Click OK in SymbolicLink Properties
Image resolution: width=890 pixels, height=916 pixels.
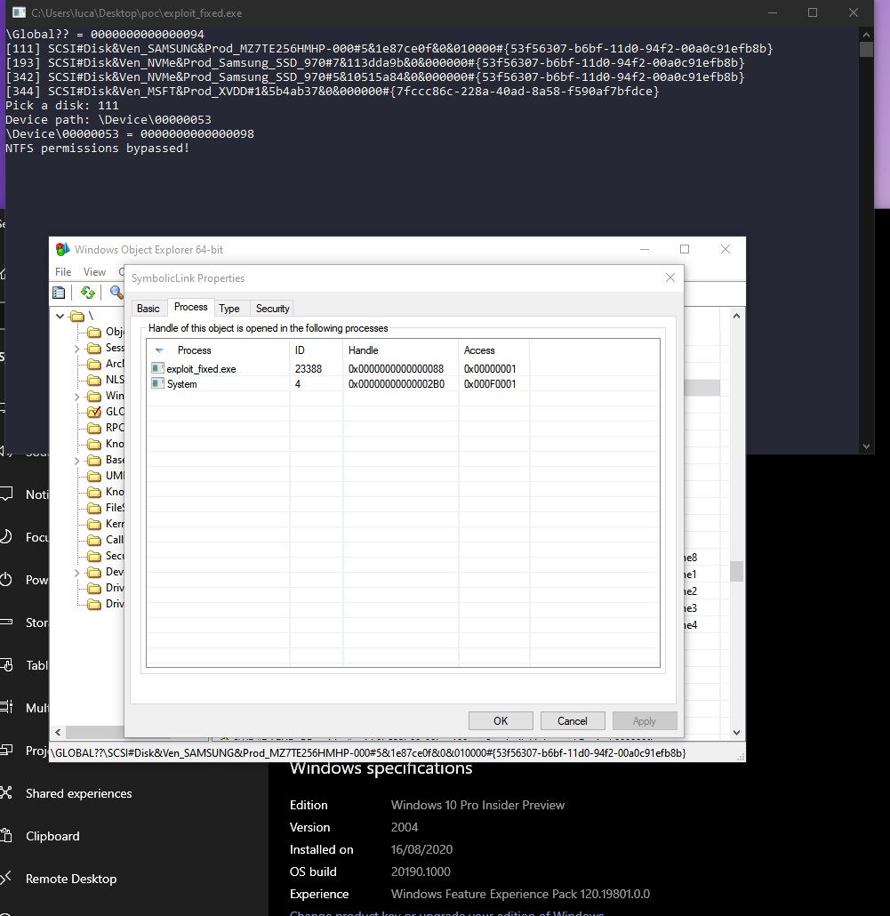(x=501, y=721)
